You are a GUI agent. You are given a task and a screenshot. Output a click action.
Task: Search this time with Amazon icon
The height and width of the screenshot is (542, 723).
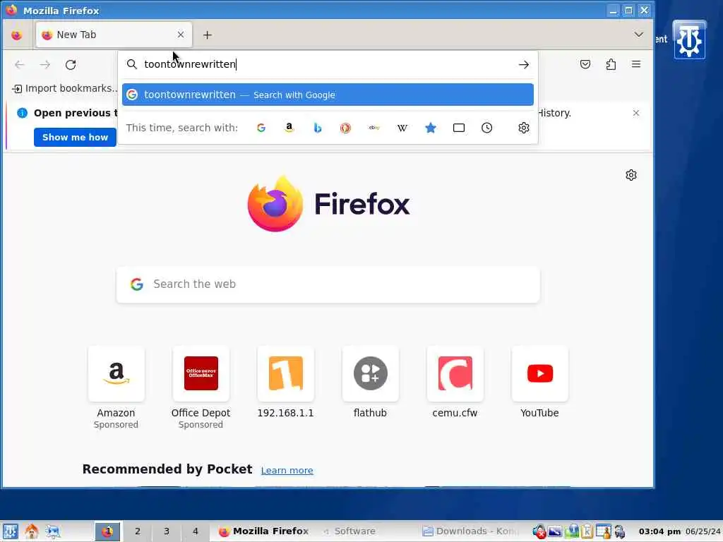tap(289, 128)
